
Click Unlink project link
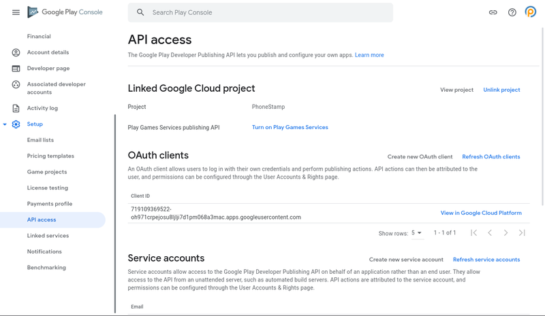coord(501,90)
